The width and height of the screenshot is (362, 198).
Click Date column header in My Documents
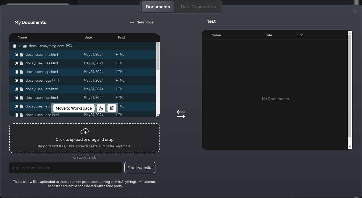click(88, 37)
